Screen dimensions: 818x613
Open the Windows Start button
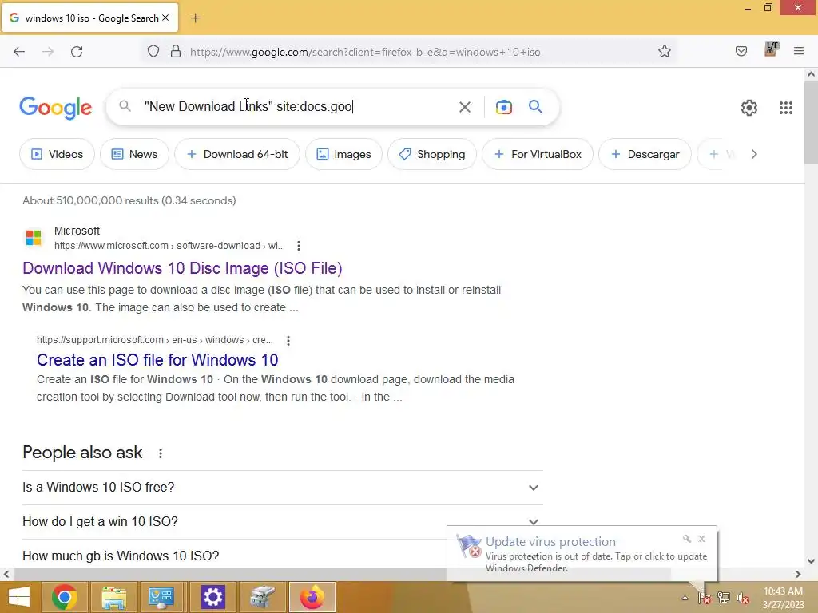pyautogui.click(x=19, y=597)
